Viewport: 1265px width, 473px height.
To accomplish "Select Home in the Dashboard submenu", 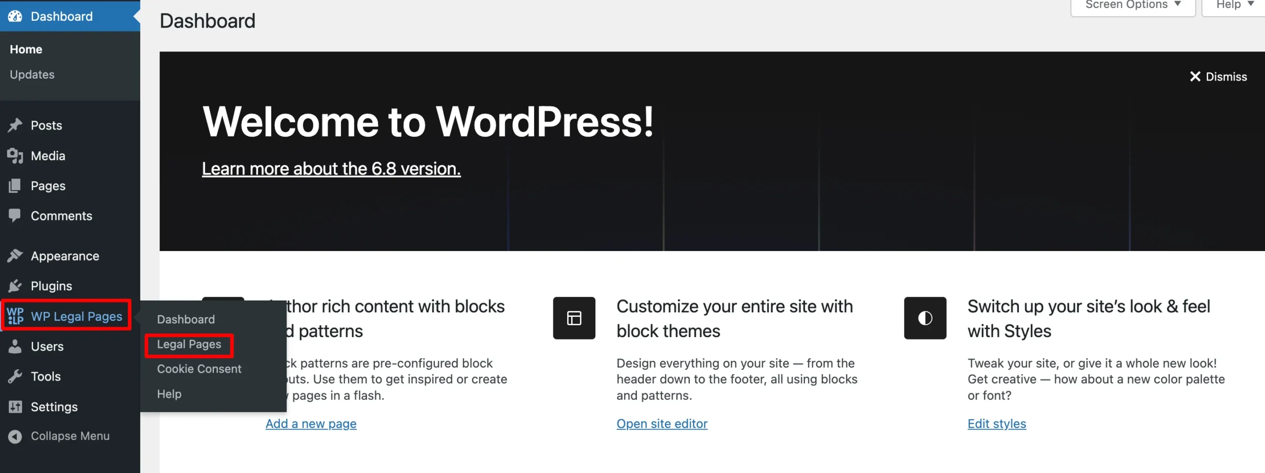I will [x=26, y=49].
